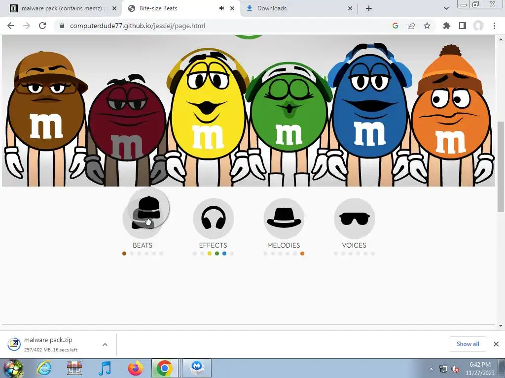
Task: Open the Malwarebytes taskbar window
Action: pyautogui.click(x=197, y=368)
